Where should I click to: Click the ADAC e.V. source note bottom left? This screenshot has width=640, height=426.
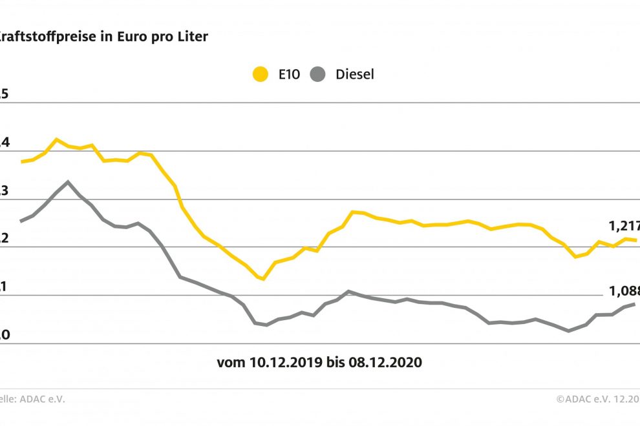(x=32, y=399)
